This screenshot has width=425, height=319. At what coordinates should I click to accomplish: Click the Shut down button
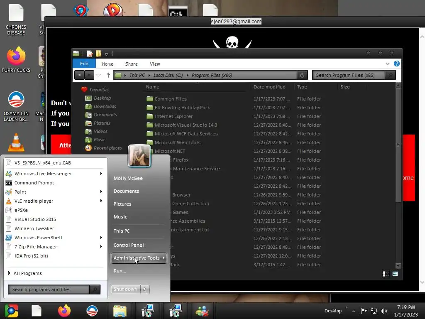pyautogui.click(x=126, y=290)
